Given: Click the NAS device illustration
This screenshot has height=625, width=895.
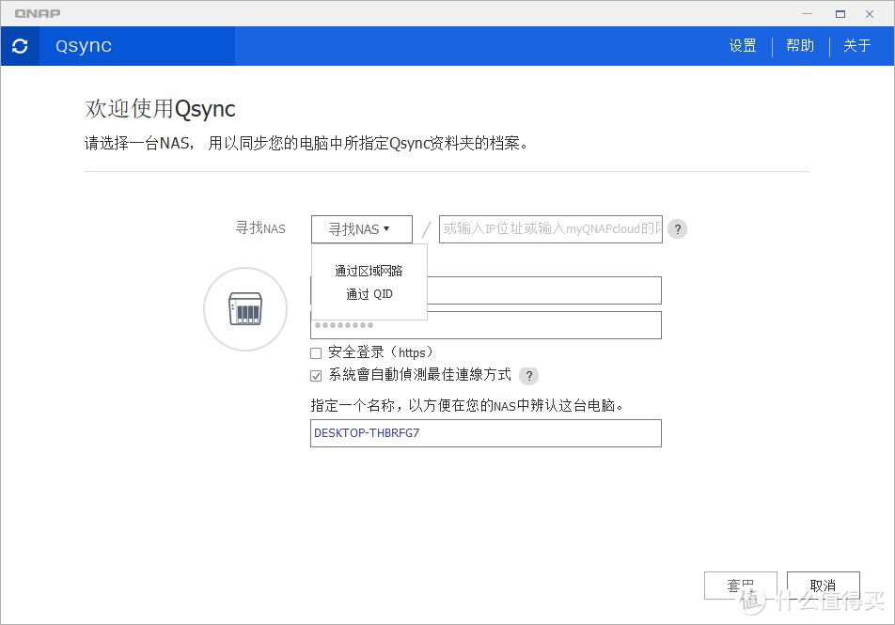Looking at the screenshot, I should click(x=244, y=308).
